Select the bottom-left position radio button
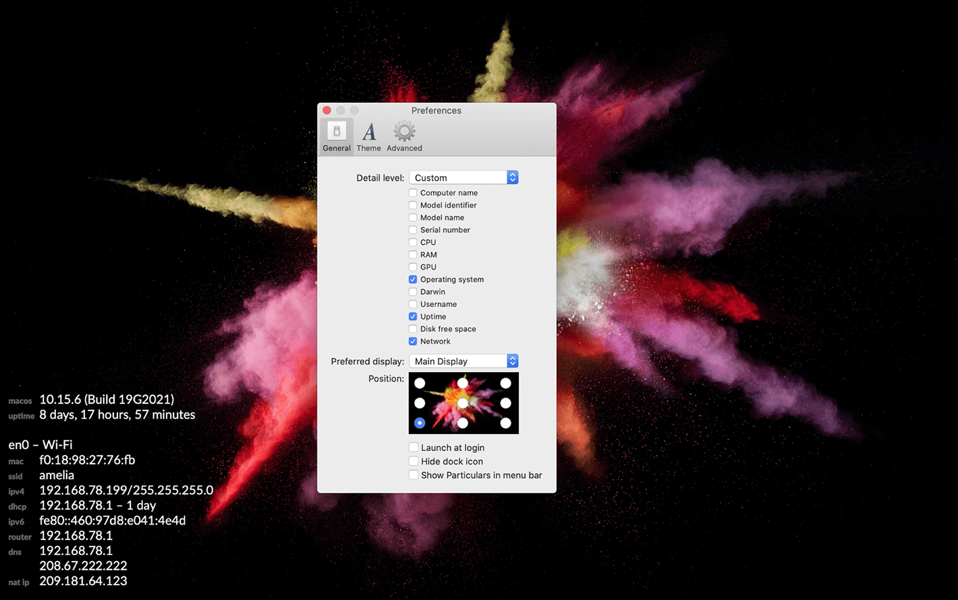The width and height of the screenshot is (958, 600). click(420, 423)
